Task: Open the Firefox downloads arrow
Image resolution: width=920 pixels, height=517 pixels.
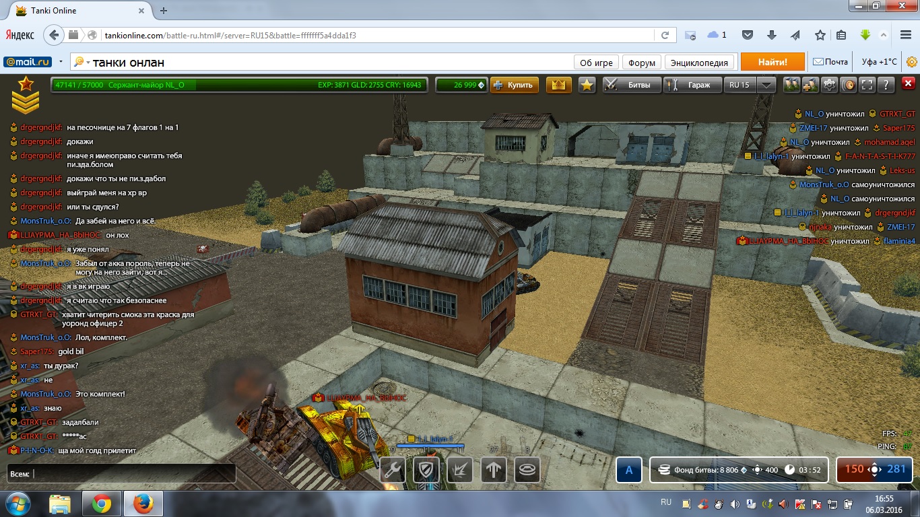Action: (x=772, y=35)
